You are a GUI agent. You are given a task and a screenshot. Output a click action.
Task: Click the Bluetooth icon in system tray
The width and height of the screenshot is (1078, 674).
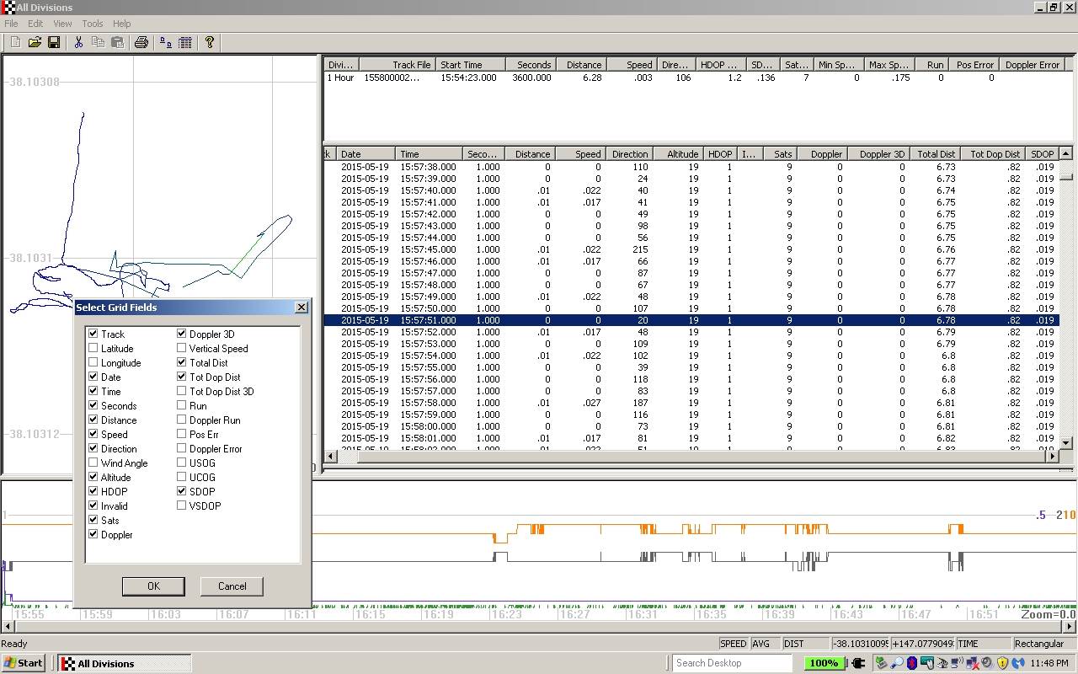tap(910, 663)
